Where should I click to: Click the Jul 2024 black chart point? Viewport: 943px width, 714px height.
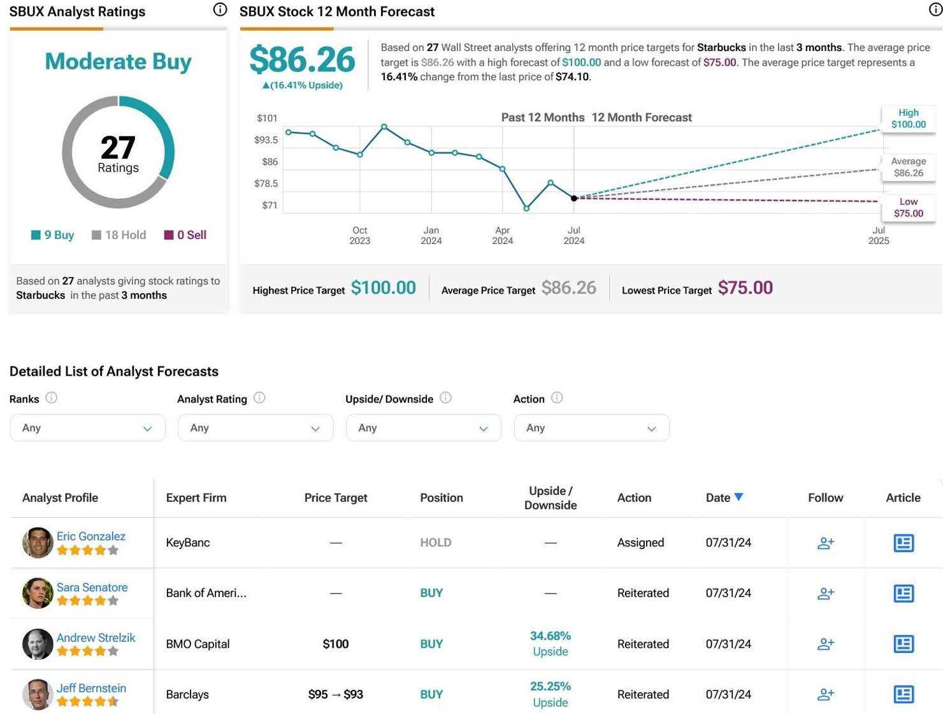(x=574, y=198)
